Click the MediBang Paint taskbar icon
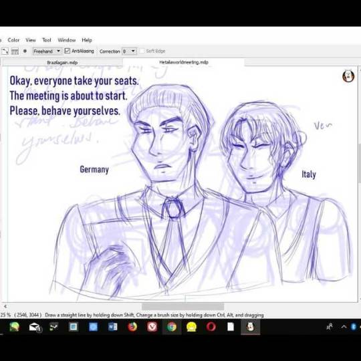 click(251, 327)
